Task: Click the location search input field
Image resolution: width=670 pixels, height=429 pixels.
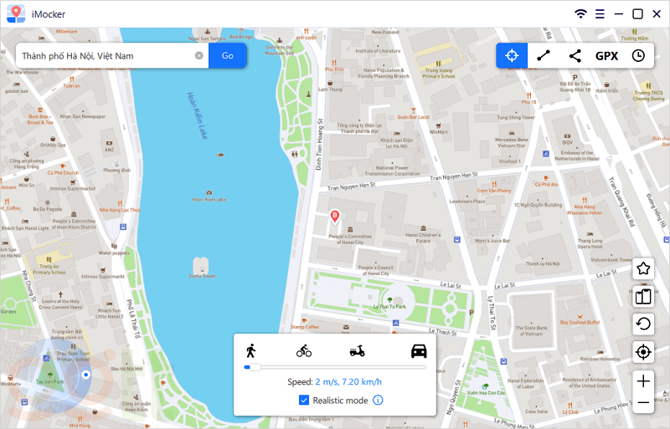Action: 105,56
